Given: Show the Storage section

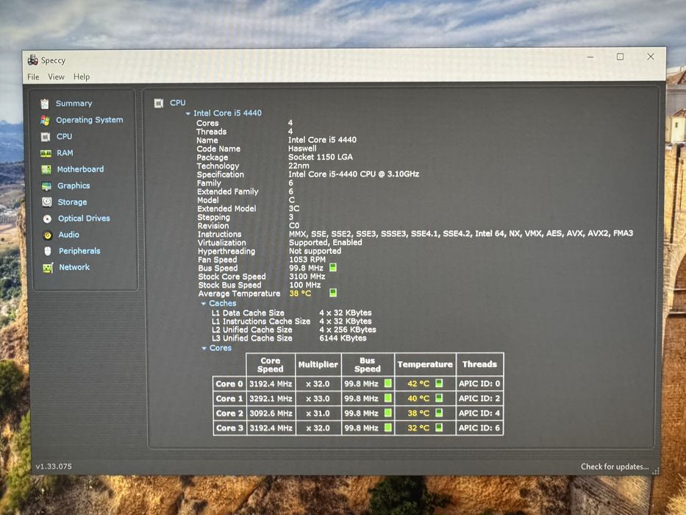Looking at the screenshot, I should tap(72, 202).
